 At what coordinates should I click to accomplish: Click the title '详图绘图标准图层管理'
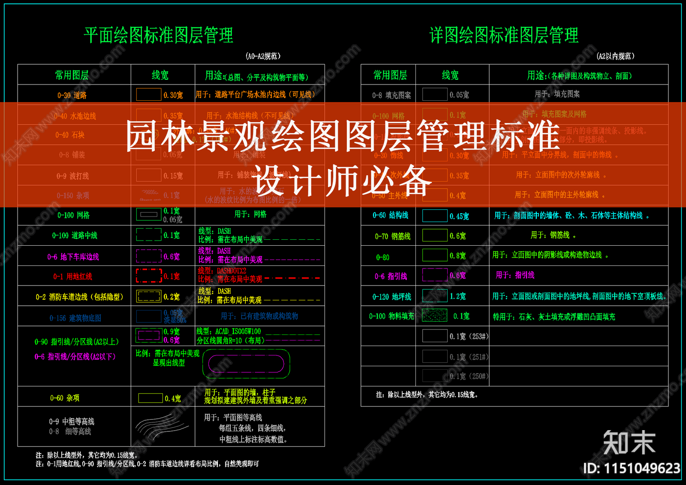504,35
